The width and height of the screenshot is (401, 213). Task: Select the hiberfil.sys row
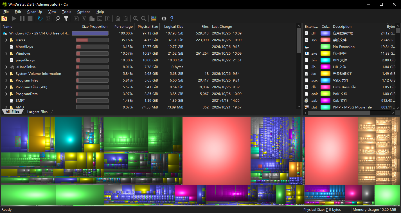pos(148,47)
